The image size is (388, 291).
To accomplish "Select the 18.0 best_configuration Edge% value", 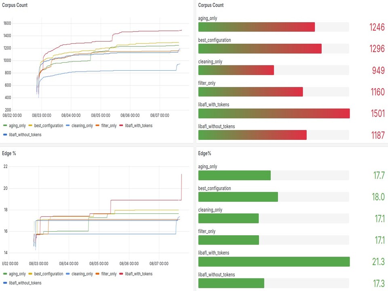I will pos(378,197).
